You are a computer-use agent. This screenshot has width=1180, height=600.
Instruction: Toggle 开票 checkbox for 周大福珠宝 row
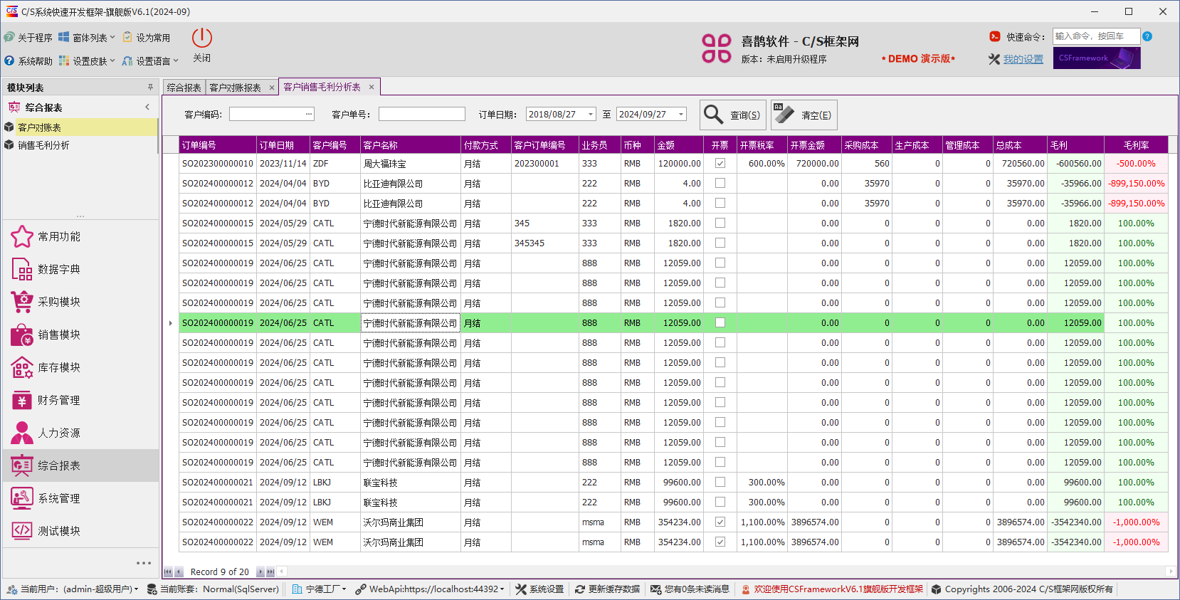tap(720, 163)
